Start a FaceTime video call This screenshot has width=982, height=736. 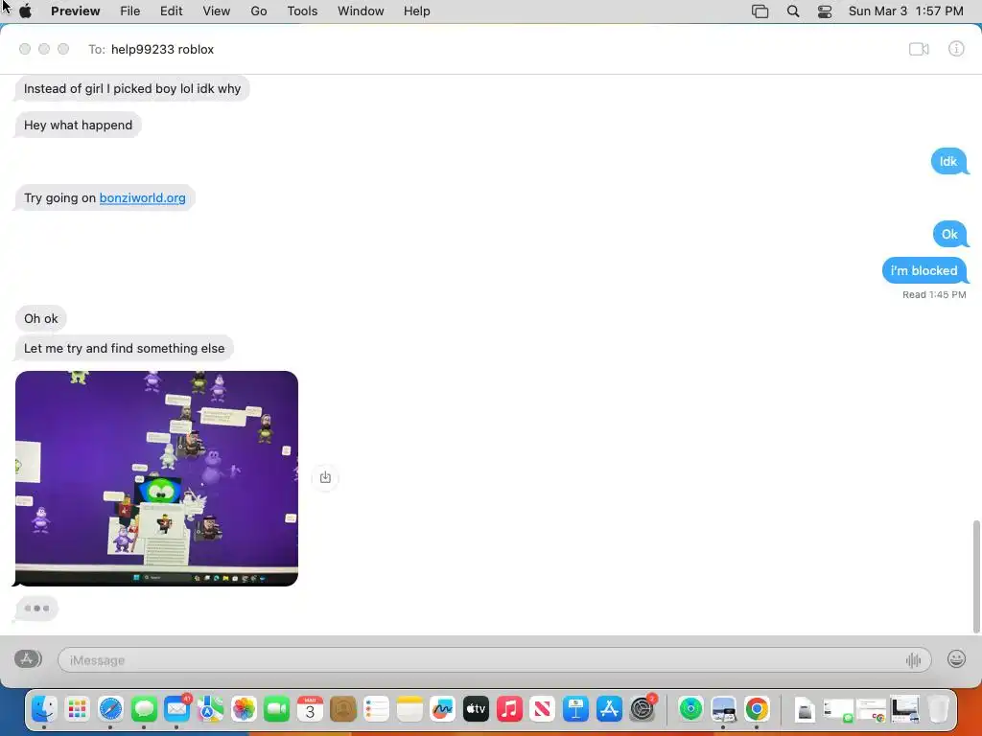point(919,49)
